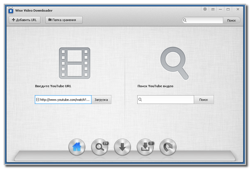Open the convert icon with curved arrow
The width and height of the screenshot is (250, 169).
[x=168, y=147]
